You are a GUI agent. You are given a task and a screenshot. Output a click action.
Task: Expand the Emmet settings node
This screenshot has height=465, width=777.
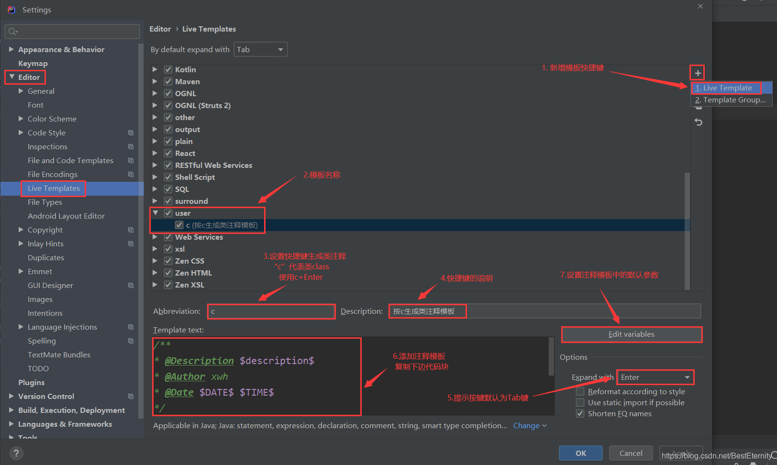point(21,271)
